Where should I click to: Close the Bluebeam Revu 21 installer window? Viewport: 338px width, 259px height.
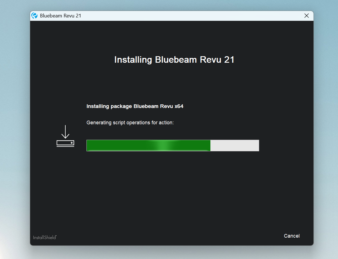(x=307, y=16)
